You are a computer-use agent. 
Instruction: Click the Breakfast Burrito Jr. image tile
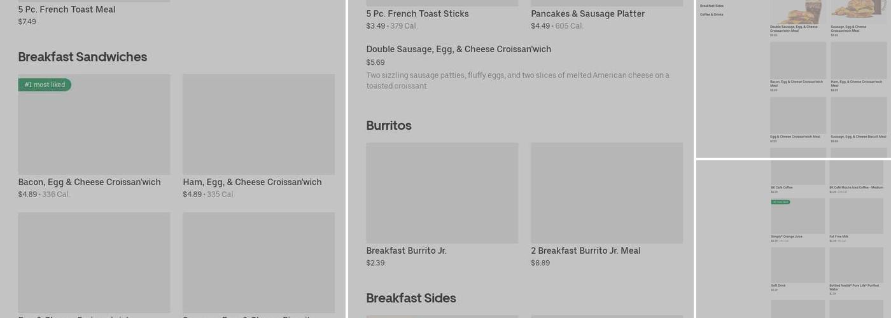point(442,193)
